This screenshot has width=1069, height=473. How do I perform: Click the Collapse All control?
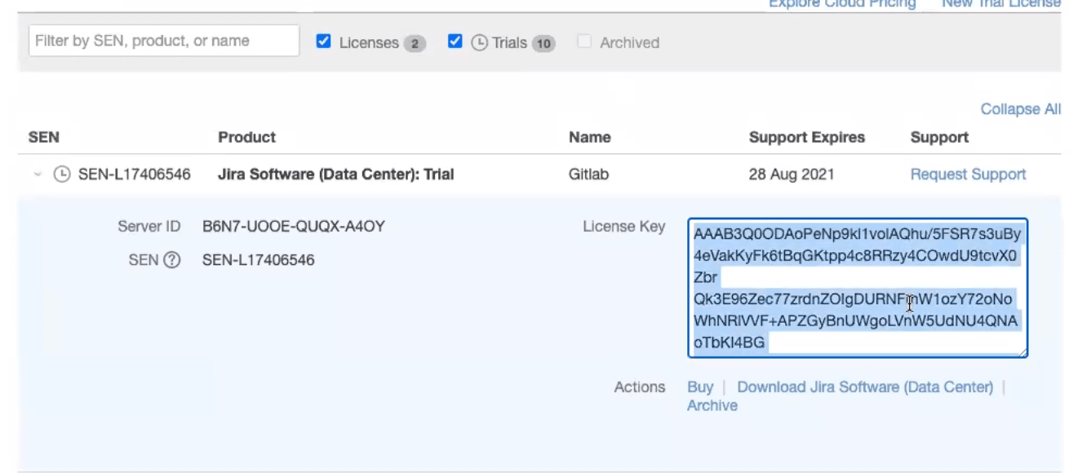[1019, 108]
